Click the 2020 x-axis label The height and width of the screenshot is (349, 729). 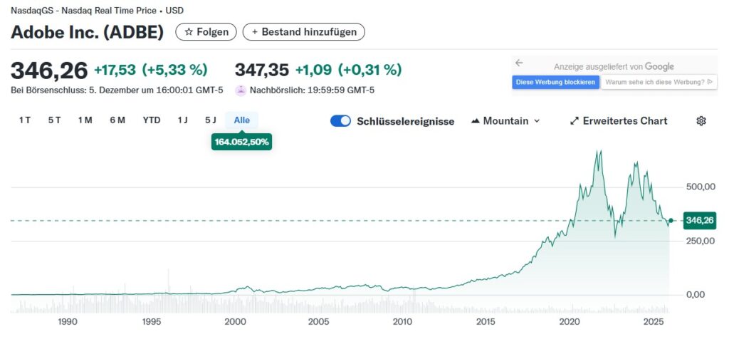tap(569, 321)
